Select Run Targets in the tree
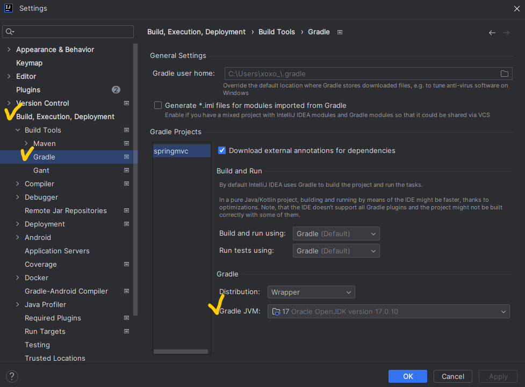525x387 pixels. pos(45,331)
